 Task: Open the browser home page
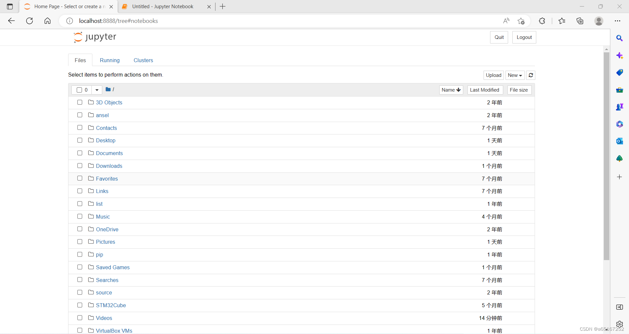[48, 21]
